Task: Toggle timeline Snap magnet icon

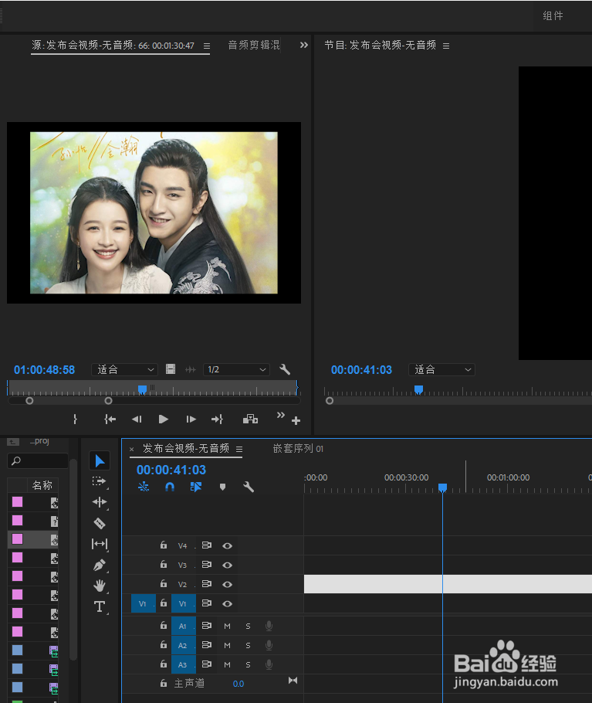Action: click(x=170, y=487)
